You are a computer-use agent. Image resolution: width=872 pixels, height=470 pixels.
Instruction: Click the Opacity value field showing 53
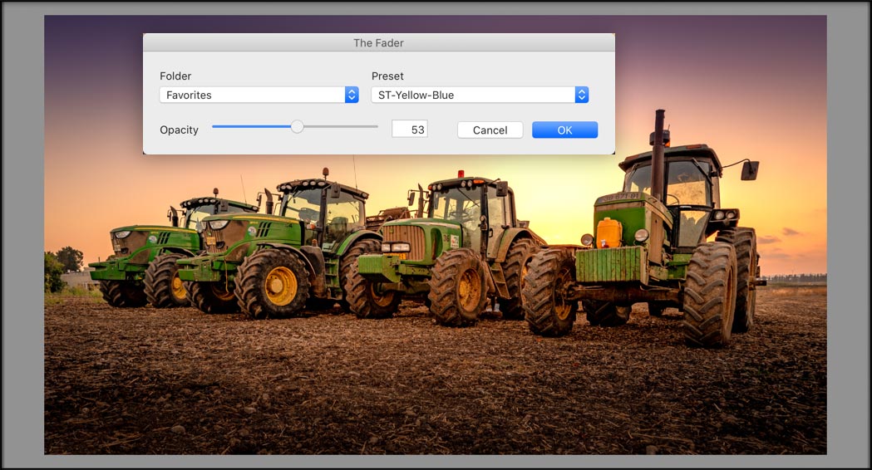point(409,130)
